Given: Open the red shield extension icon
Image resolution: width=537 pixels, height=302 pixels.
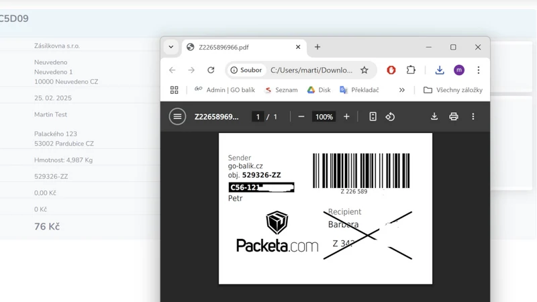Looking at the screenshot, I should click(x=391, y=70).
